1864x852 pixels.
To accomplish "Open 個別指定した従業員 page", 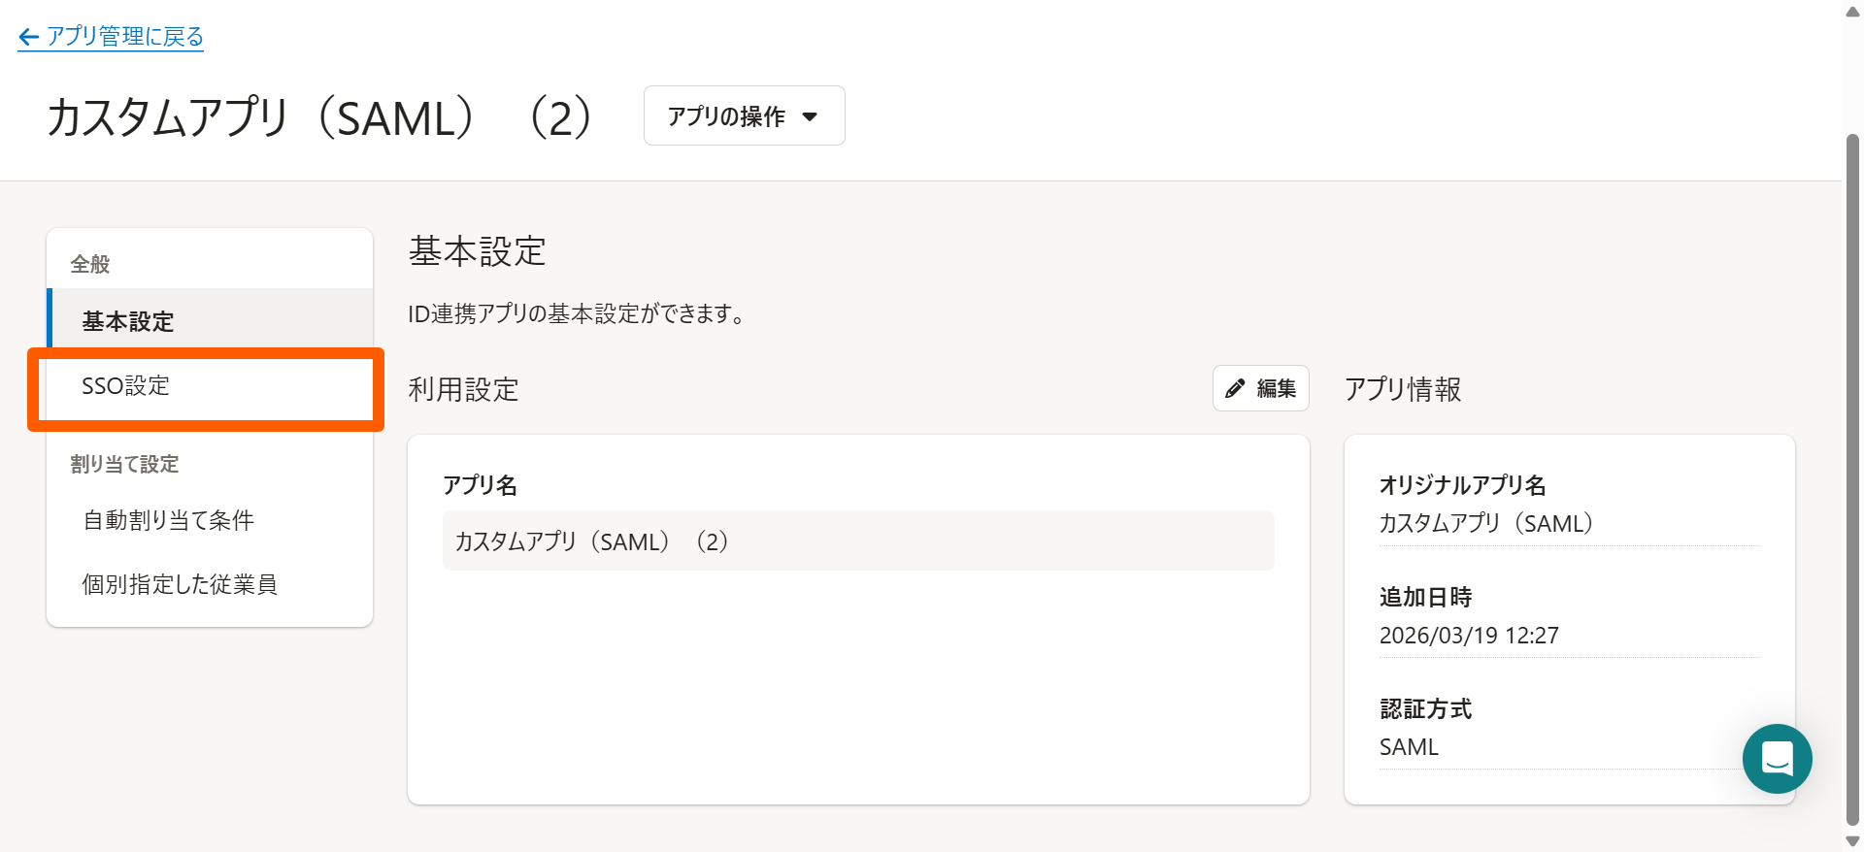I will (x=180, y=584).
